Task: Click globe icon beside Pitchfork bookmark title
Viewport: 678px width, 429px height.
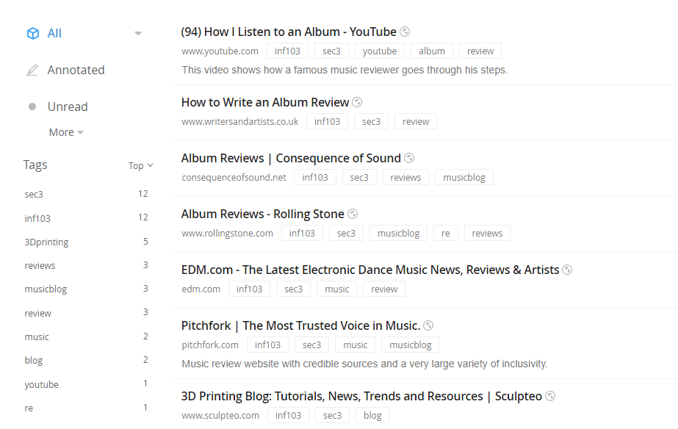Action: click(428, 325)
